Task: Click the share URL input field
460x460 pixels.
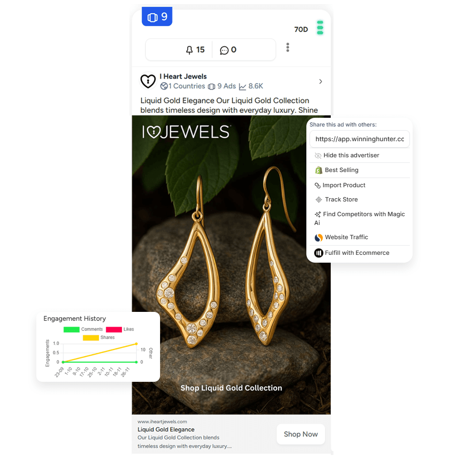Action: pos(360,139)
